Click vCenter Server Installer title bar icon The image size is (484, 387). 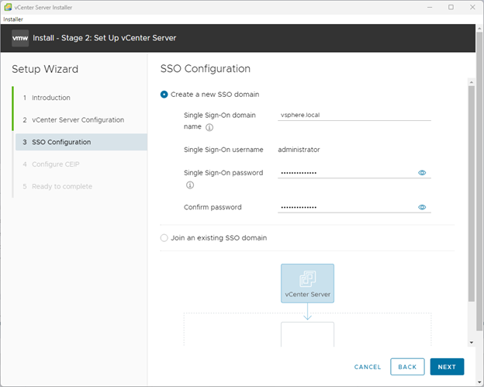pyautogui.click(x=8, y=7)
